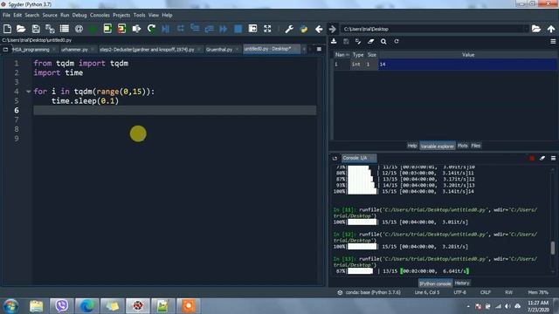
Task: Run selection or current line
Action: coord(136,29)
